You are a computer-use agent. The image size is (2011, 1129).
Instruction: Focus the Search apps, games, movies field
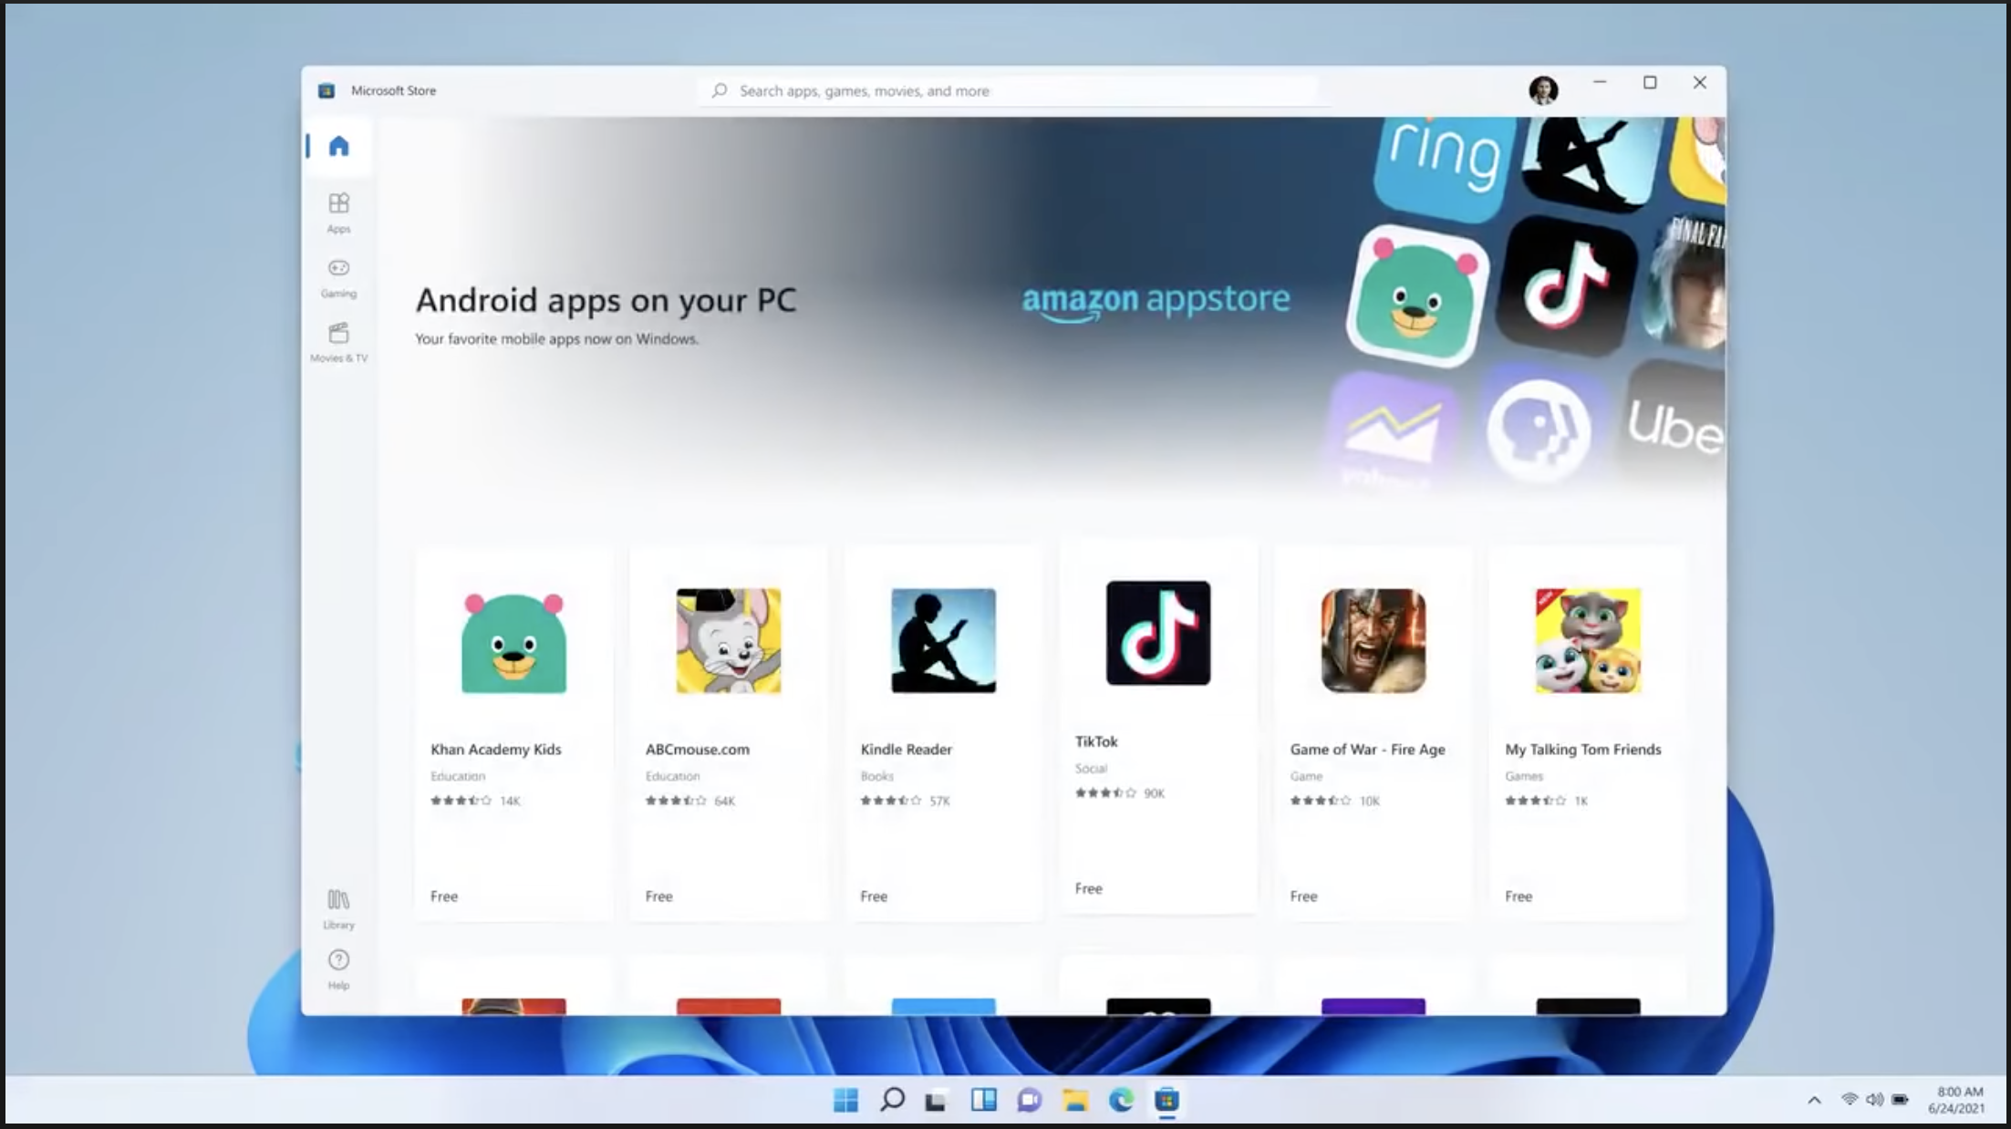pos(1003,90)
